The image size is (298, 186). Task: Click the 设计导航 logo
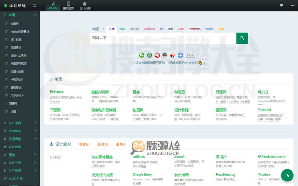15,6
